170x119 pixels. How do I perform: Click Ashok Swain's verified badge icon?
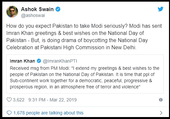click(58, 9)
